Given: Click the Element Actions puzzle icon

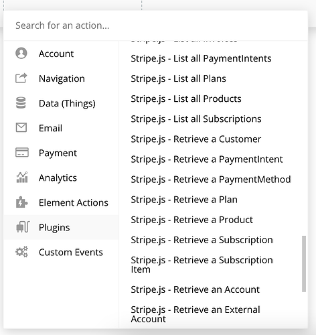Looking at the screenshot, I should (x=21, y=202).
